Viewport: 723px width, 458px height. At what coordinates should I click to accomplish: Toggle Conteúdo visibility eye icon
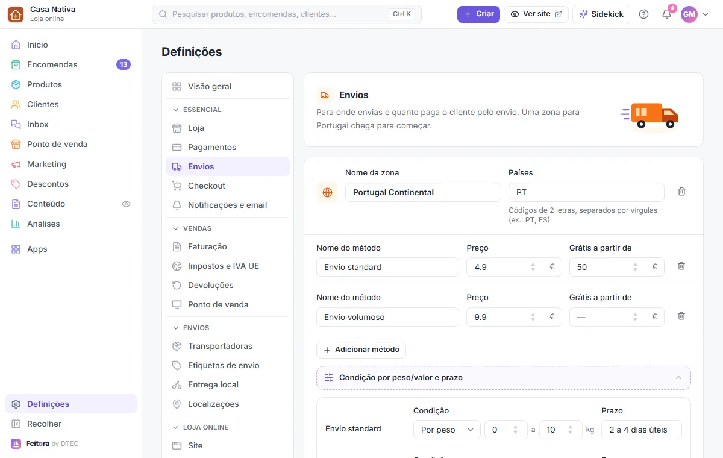[126, 204]
